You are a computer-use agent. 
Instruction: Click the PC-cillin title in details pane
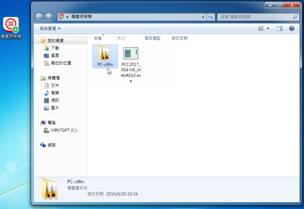click(x=76, y=182)
